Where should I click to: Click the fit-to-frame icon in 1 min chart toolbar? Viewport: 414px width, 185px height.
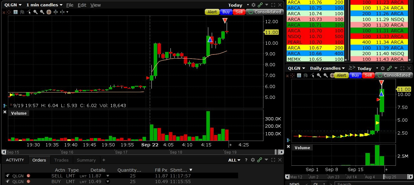tap(9, 12)
